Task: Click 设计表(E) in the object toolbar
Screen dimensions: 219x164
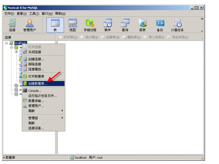Action: [x=89, y=37]
